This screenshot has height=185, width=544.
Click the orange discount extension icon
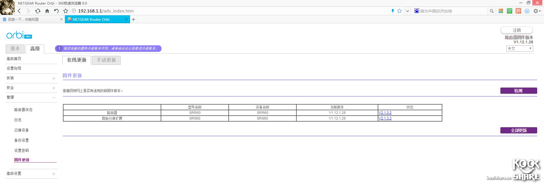point(518,11)
